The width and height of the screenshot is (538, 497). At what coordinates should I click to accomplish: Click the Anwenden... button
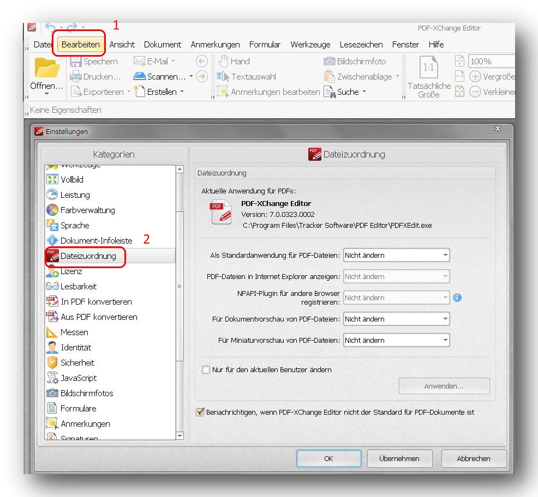(444, 386)
